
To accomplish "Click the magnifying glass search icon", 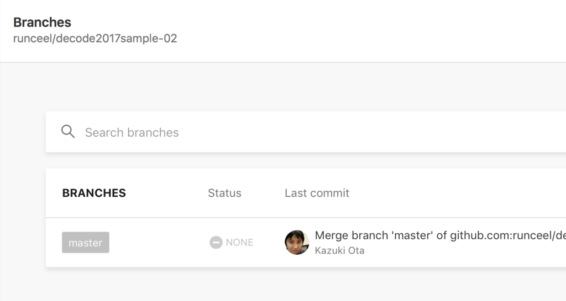I will 68,132.
